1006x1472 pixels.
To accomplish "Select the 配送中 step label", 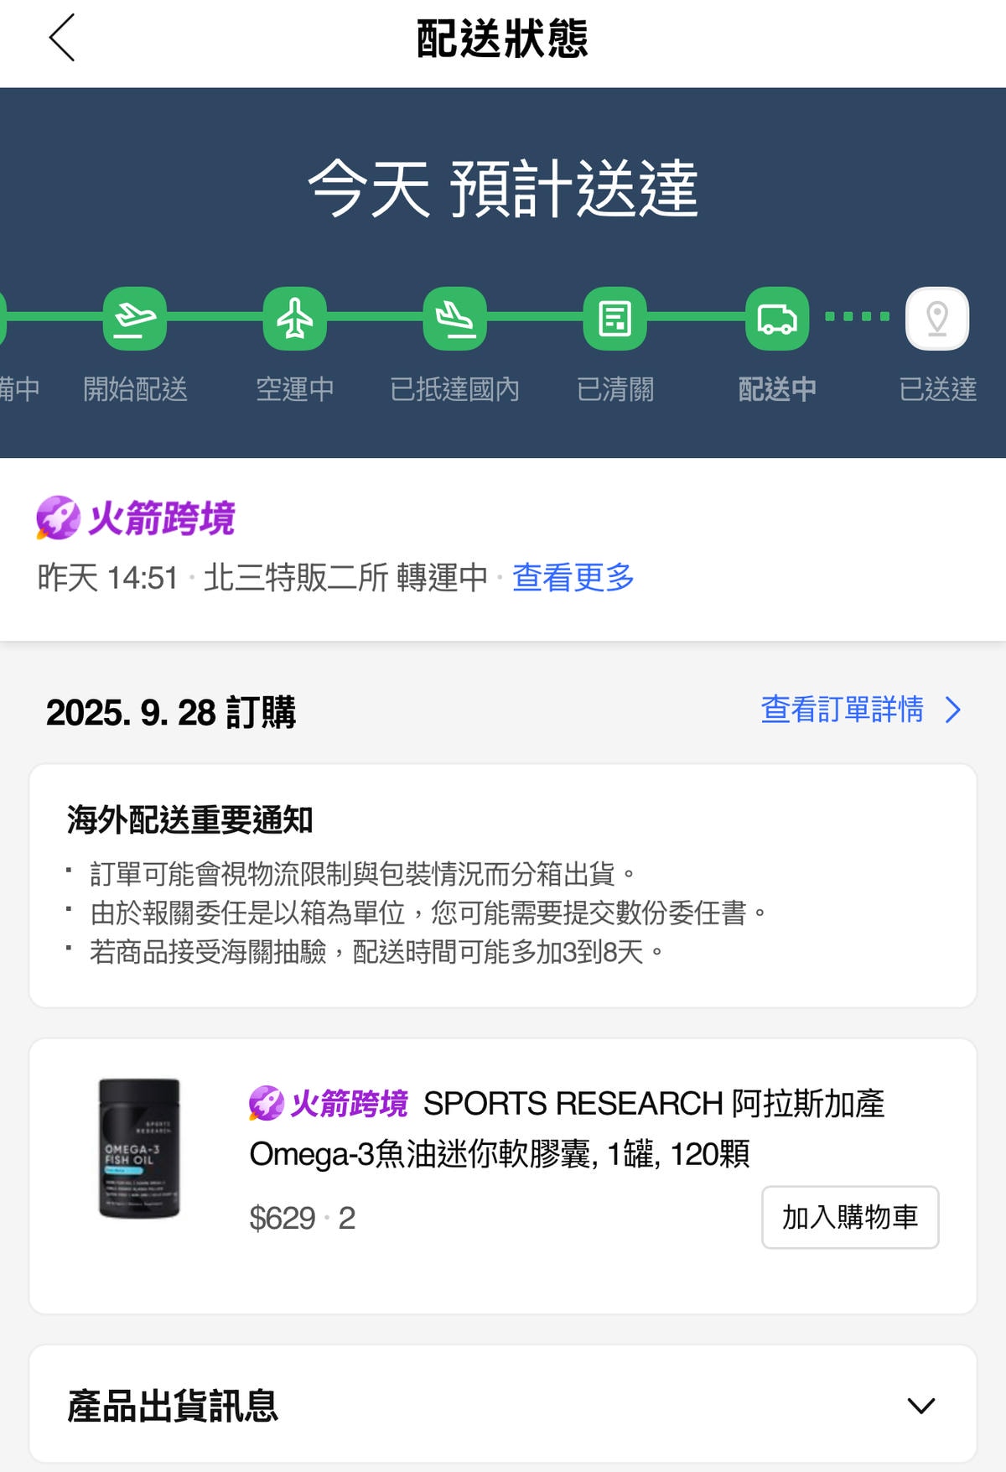I will tap(777, 389).
